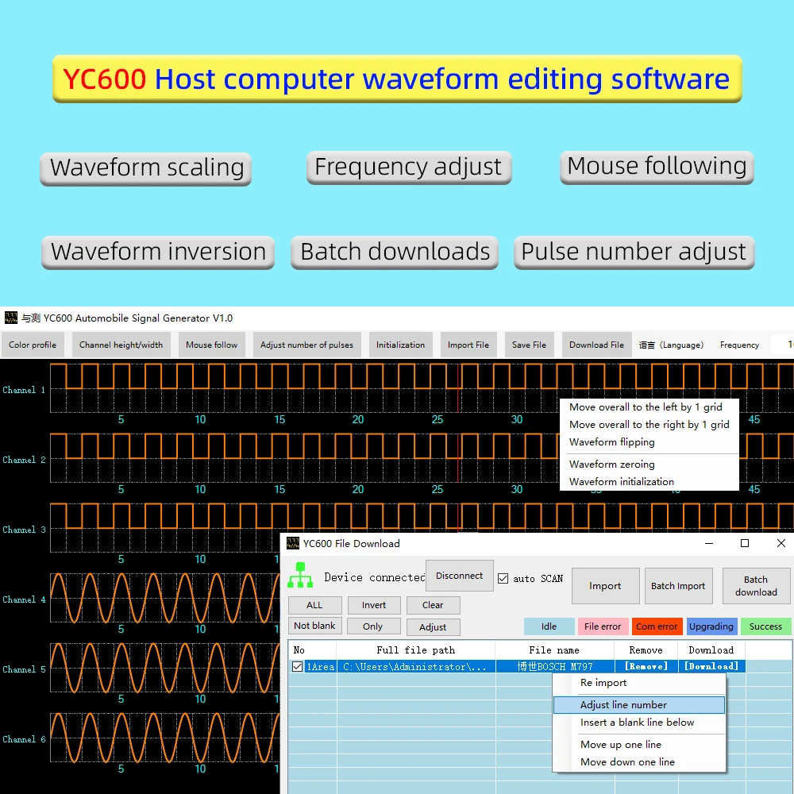Click the YC600 Signal Generator title bar icon

coord(11,318)
